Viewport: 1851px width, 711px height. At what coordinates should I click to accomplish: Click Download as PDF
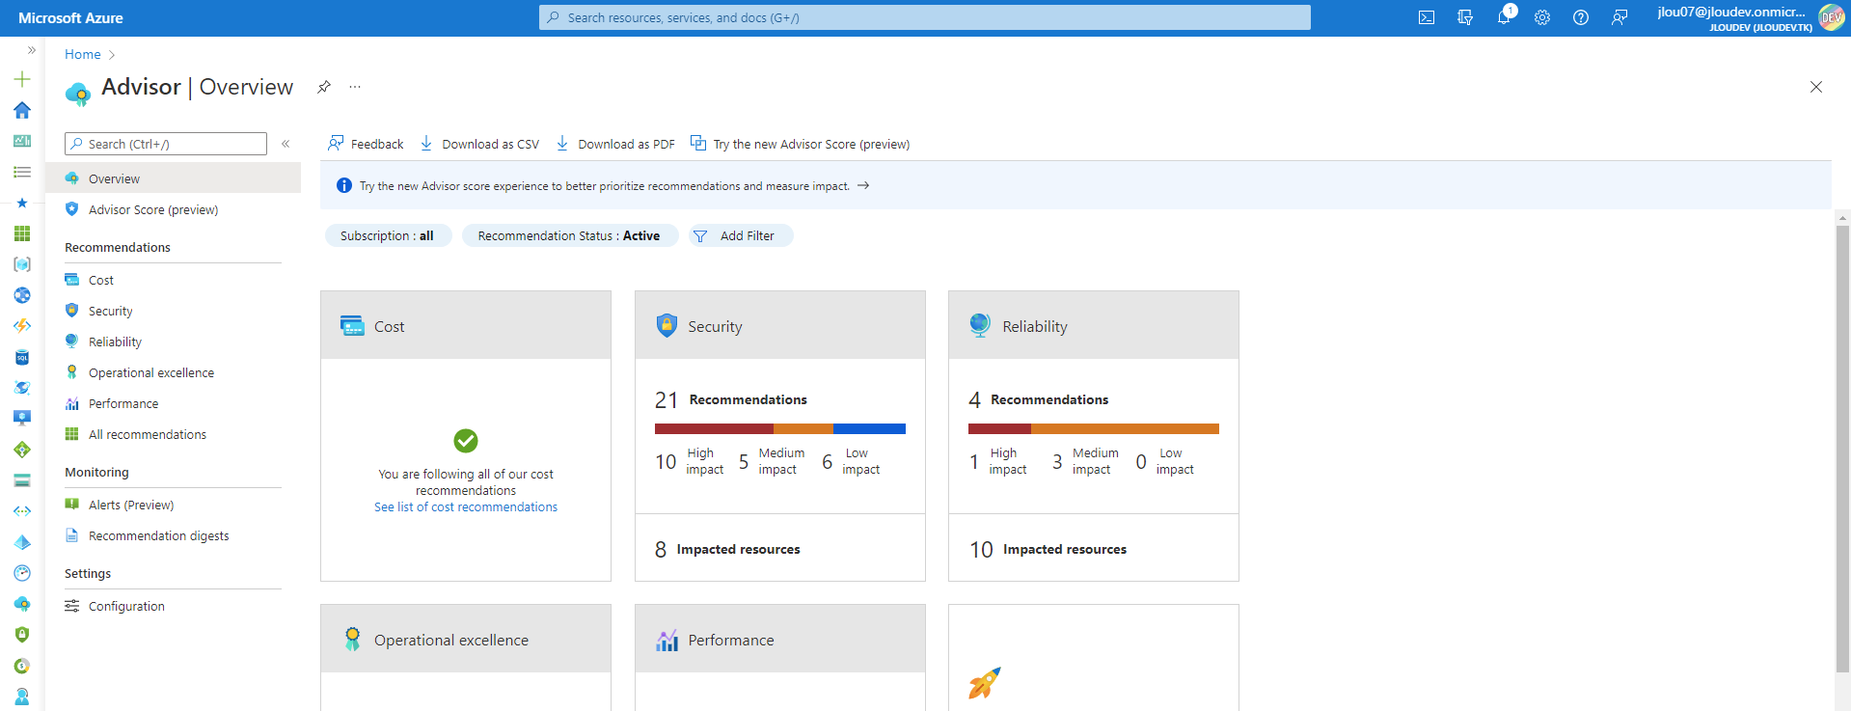(x=615, y=144)
